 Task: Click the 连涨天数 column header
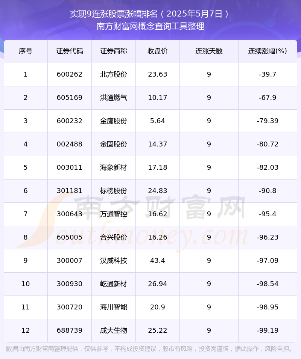pyautogui.click(x=209, y=51)
